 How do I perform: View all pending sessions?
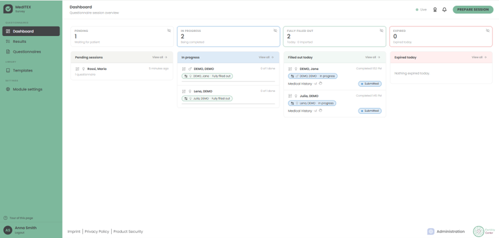click(x=160, y=57)
